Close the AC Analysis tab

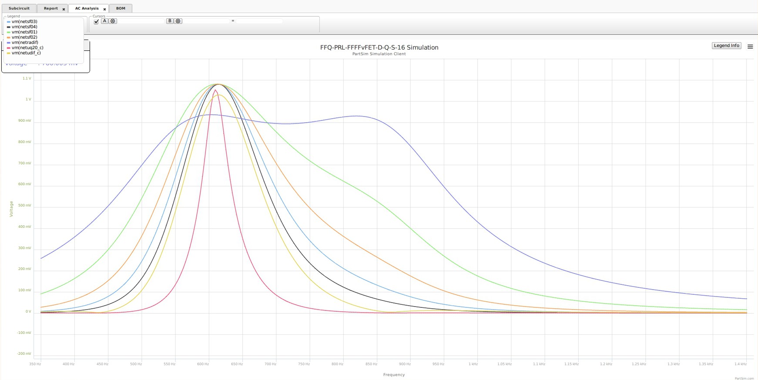coord(104,9)
